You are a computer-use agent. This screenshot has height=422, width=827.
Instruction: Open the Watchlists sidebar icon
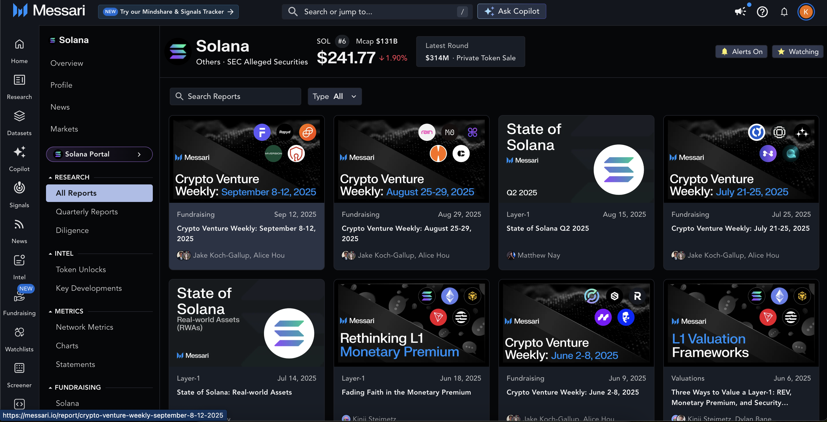point(19,332)
